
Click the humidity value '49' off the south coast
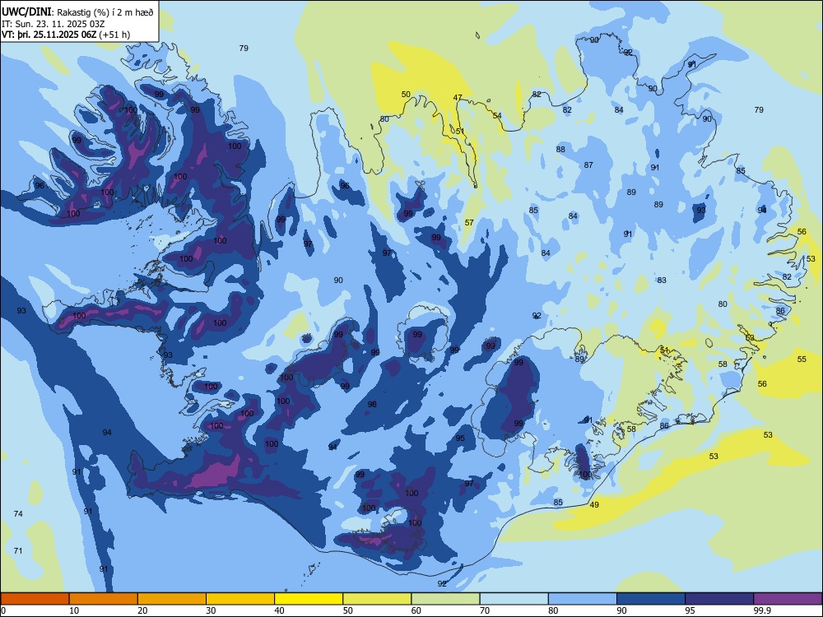point(594,505)
